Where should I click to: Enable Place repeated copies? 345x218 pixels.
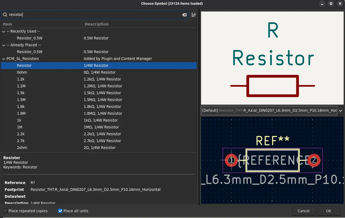tap(5, 211)
